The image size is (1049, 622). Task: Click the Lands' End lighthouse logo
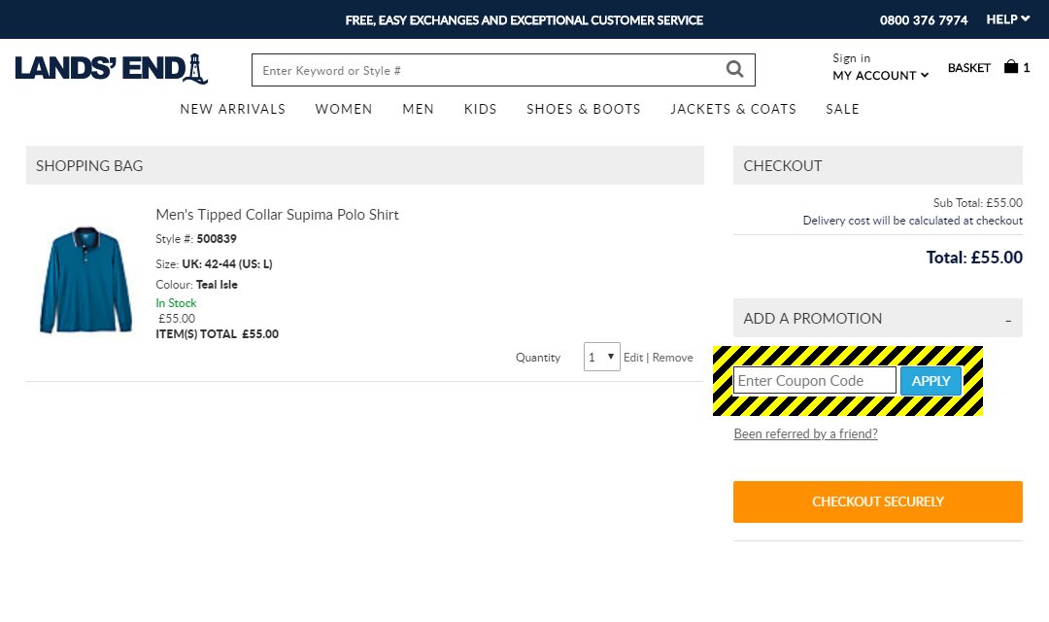[x=111, y=68]
